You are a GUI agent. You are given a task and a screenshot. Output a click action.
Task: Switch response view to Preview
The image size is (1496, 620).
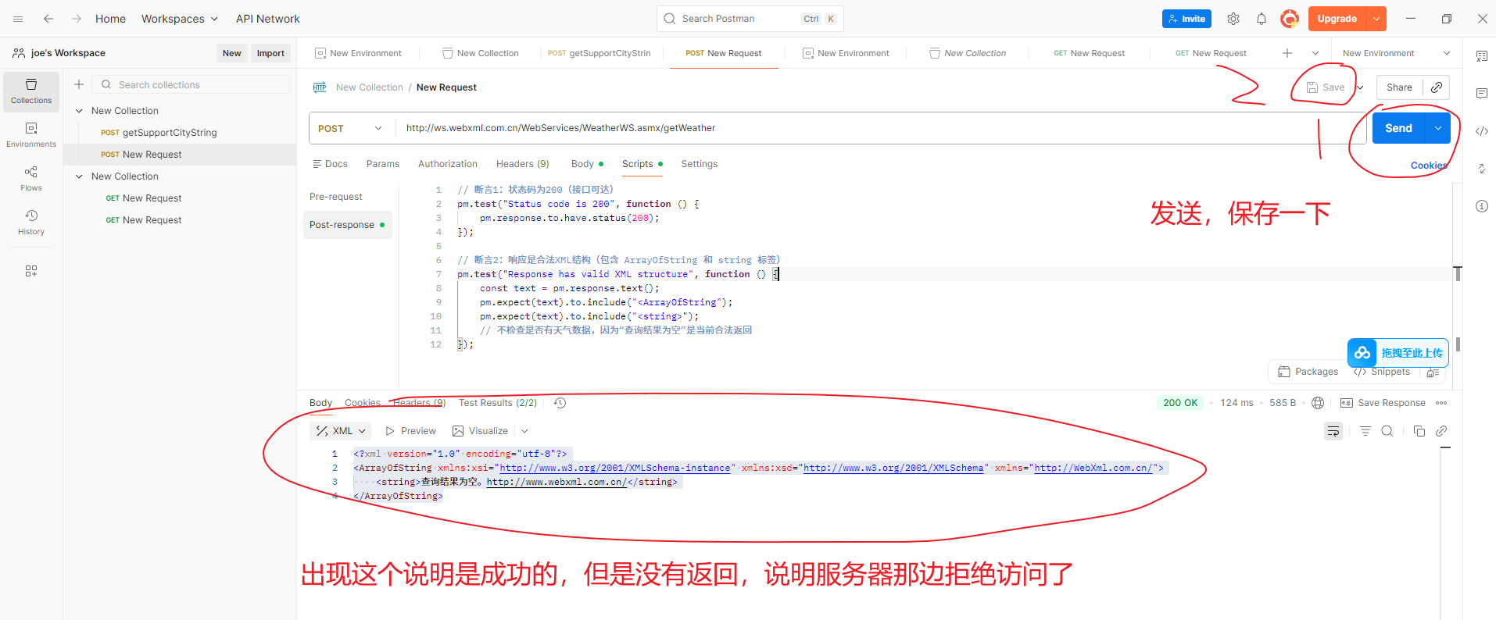(x=411, y=431)
